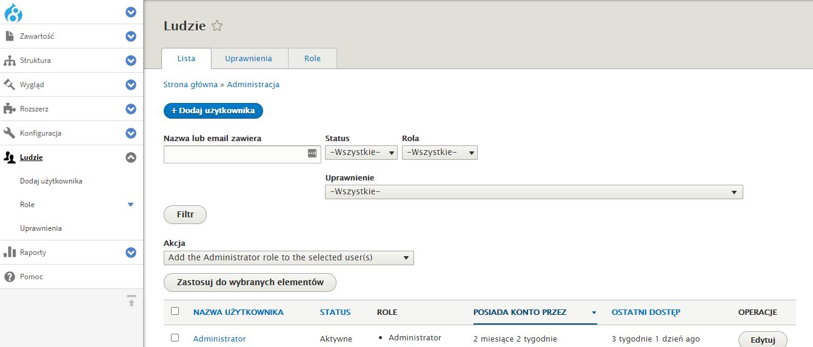Open the Status filter dropdown
Viewport: 813px width, 347px height.
[361, 153]
